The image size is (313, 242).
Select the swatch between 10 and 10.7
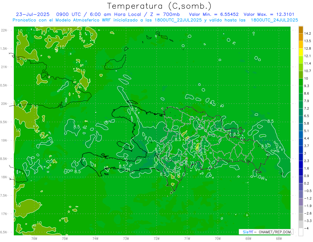coord(301,75)
